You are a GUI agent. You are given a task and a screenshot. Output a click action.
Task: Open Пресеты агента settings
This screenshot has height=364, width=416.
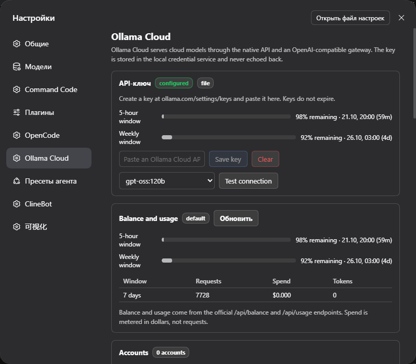pyautogui.click(x=49, y=181)
